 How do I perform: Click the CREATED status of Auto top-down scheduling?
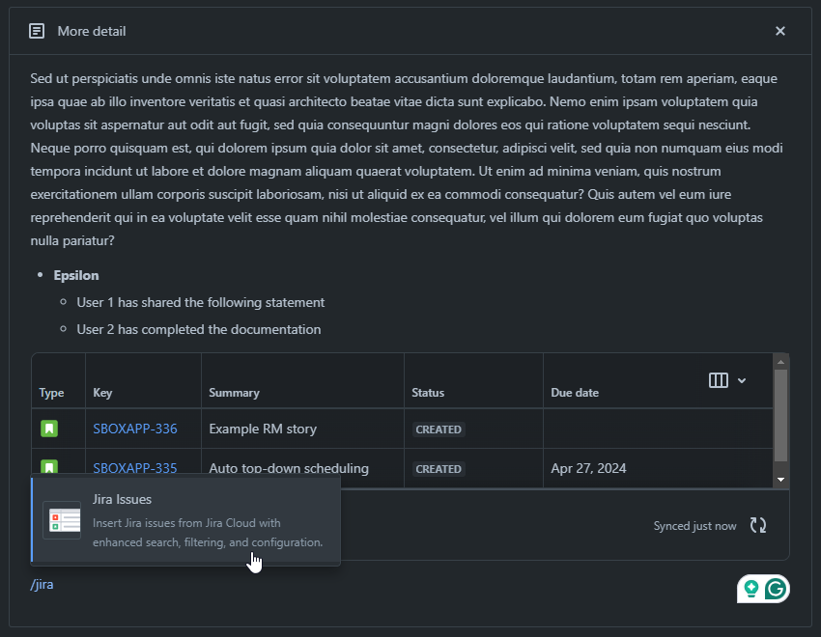439,469
